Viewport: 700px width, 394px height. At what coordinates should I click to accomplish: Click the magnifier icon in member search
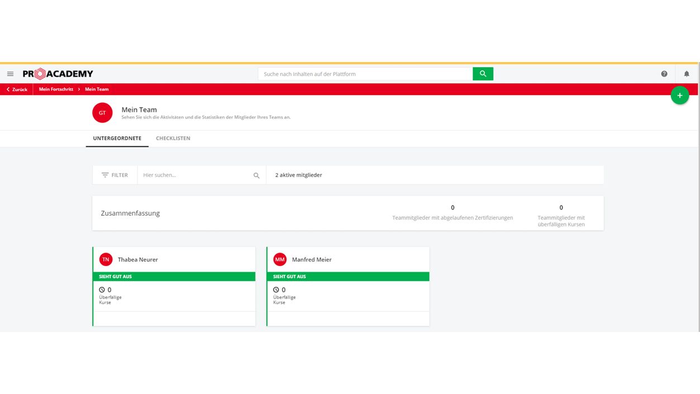(256, 175)
